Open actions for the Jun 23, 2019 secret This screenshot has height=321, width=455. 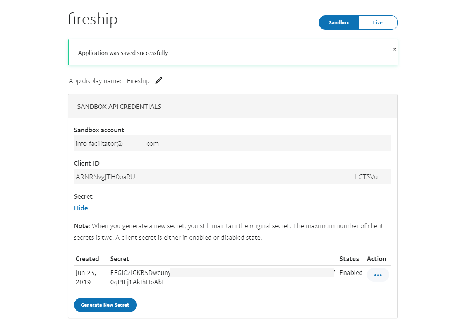378,275
